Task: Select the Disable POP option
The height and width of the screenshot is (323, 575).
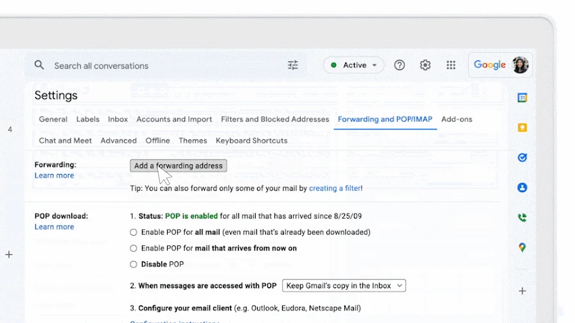Action: tap(134, 265)
